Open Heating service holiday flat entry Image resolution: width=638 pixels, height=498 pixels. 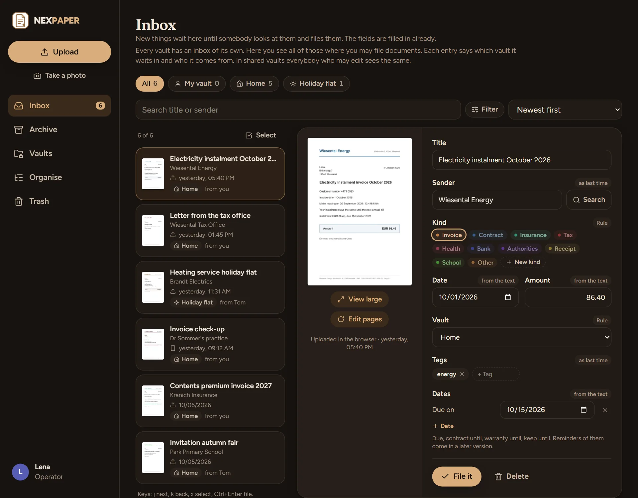pos(210,287)
